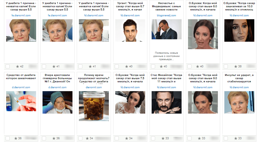
Task: Open dianormil.com link above the jar image
Action: (x=94, y=87)
